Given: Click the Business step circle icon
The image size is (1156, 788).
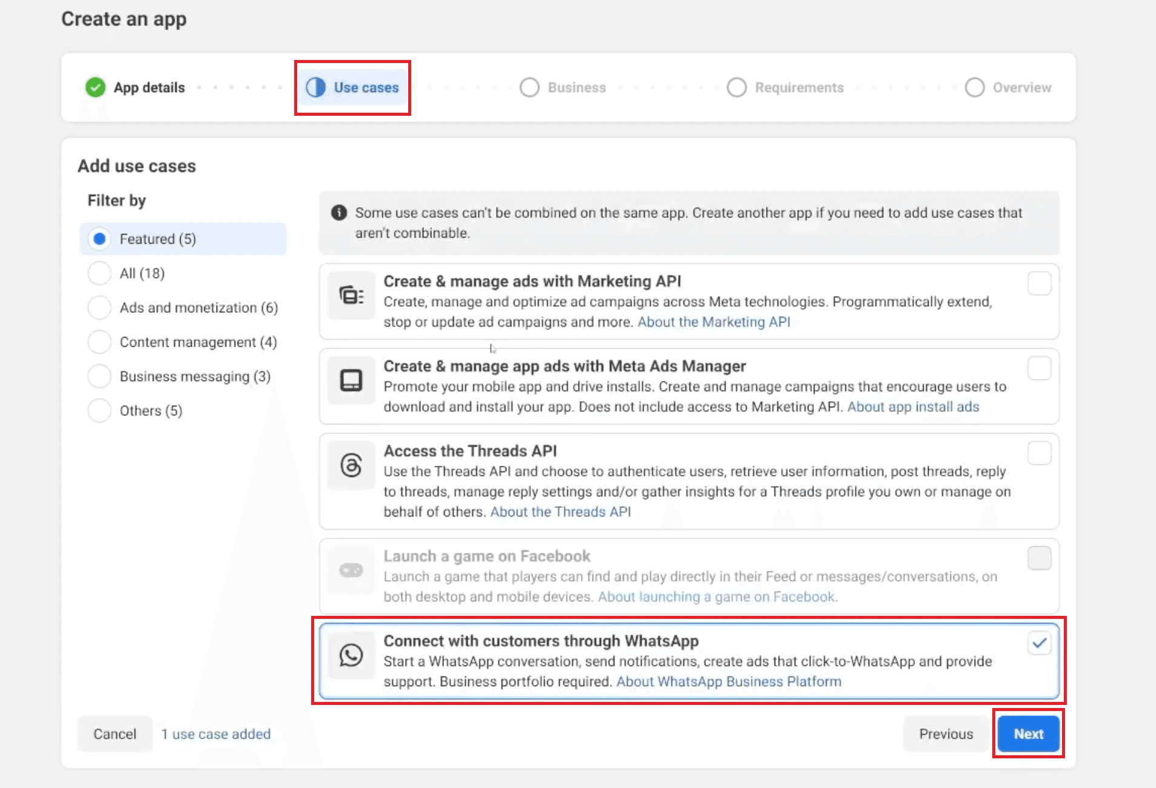Looking at the screenshot, I should (x=529, y=87).
